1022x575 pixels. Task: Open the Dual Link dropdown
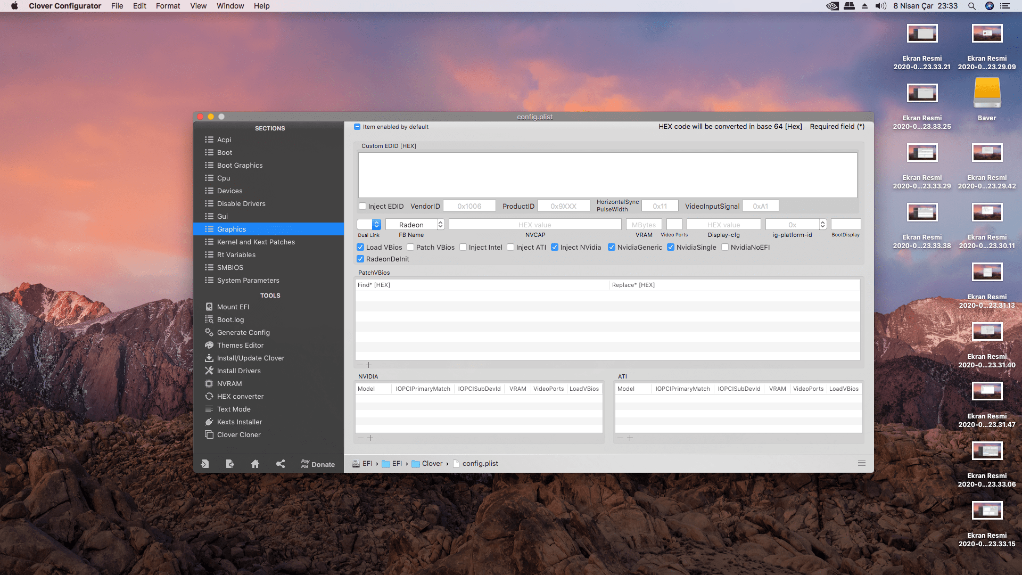point(376,225)
